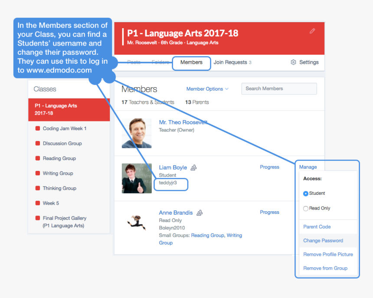Screen dimensions: 373x298
Task: View Progress for Liam Boyle
Action: pyautogui.click(x=269, y=167)
